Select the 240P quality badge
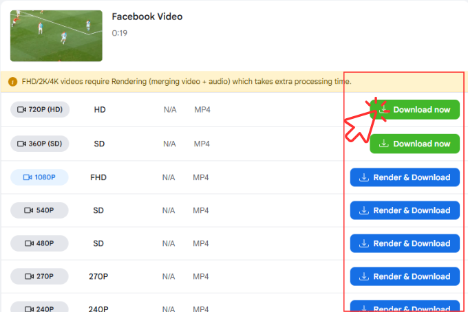 coord(39,307)
